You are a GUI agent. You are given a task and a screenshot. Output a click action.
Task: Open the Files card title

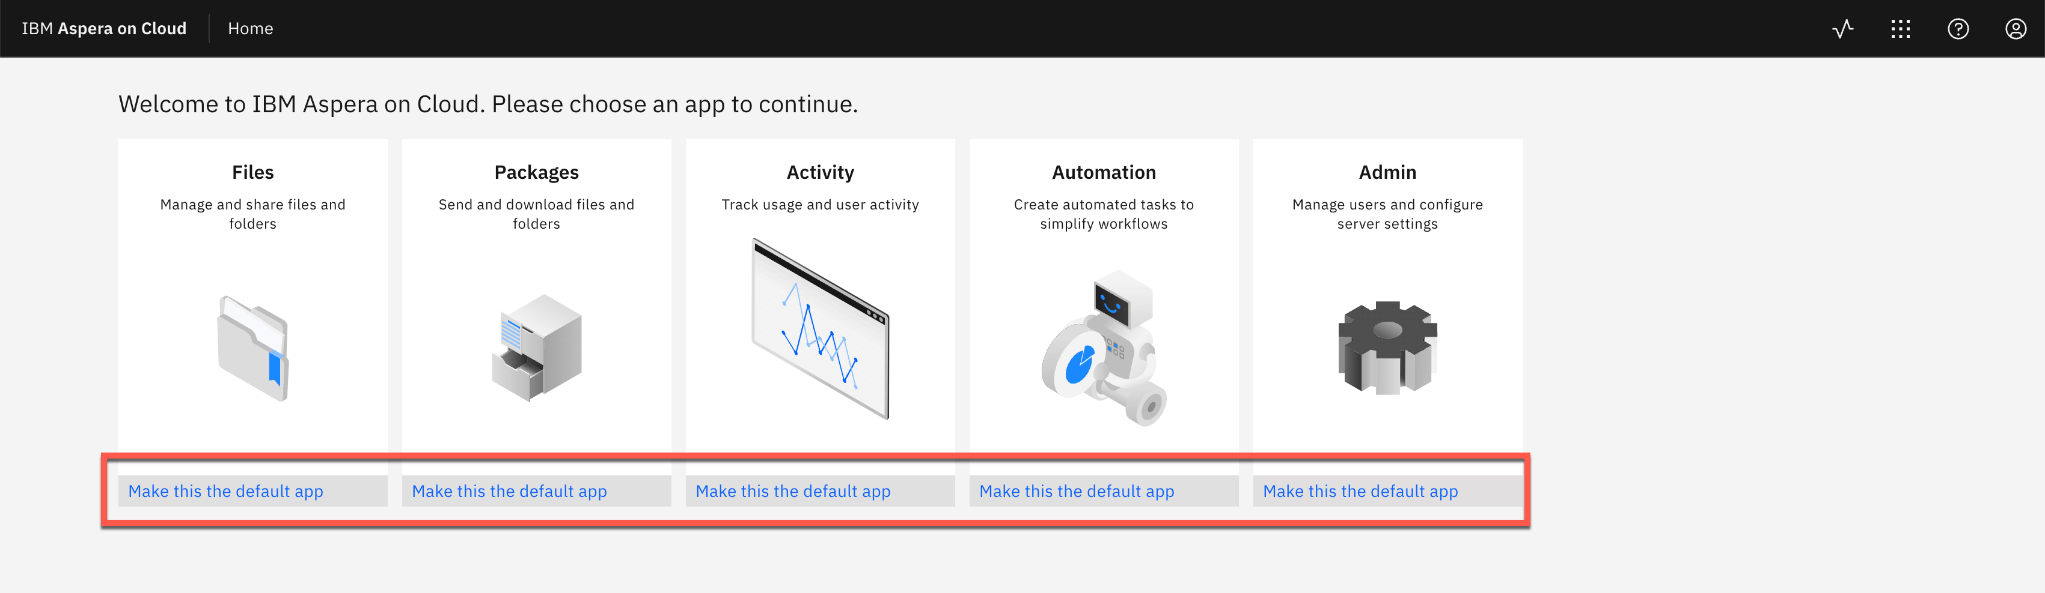tap(252, 172)
